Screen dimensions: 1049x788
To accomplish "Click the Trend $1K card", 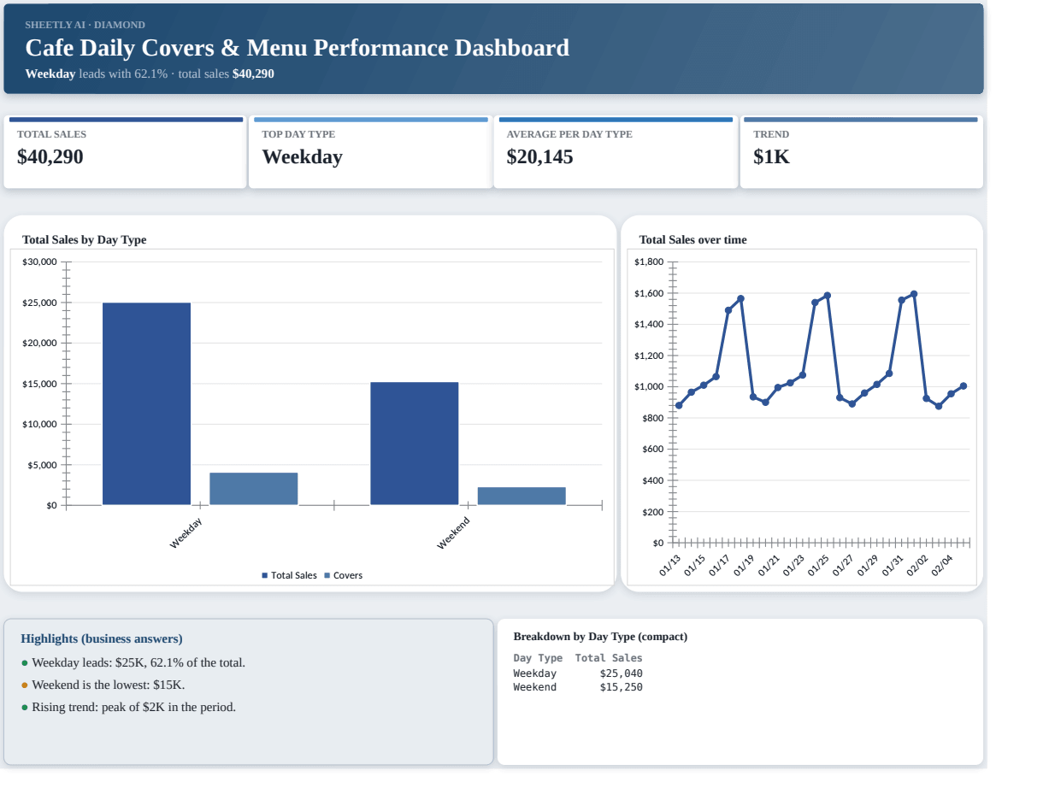I will 861,153.
